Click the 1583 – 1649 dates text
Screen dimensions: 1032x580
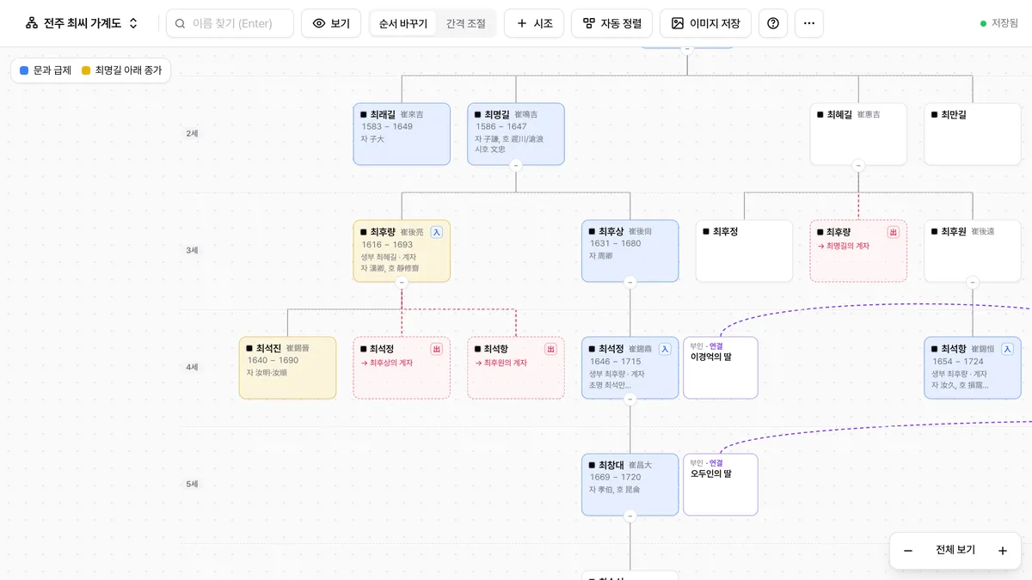pos(387,127)
